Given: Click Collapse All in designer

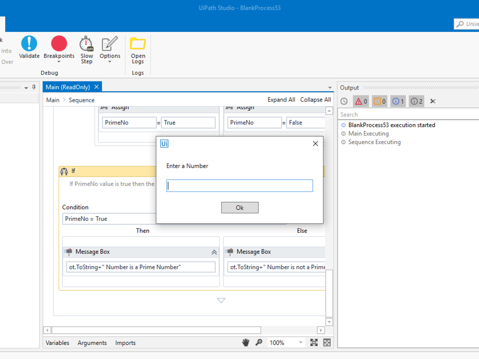Looking at the screenshot, I should coord(315,99).
